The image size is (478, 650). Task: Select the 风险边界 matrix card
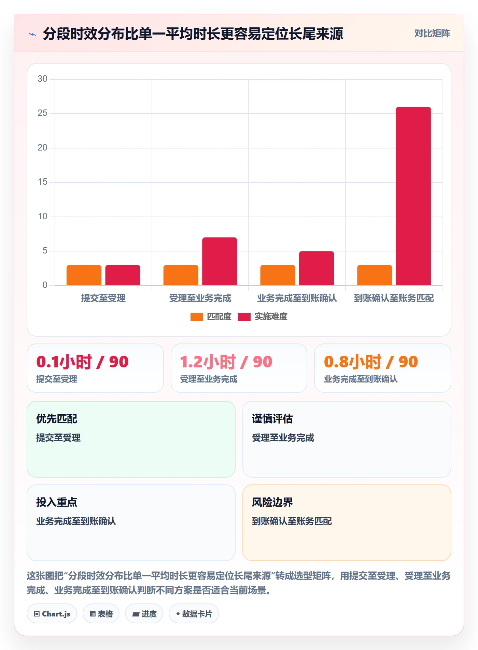click(x=347, y=523)
